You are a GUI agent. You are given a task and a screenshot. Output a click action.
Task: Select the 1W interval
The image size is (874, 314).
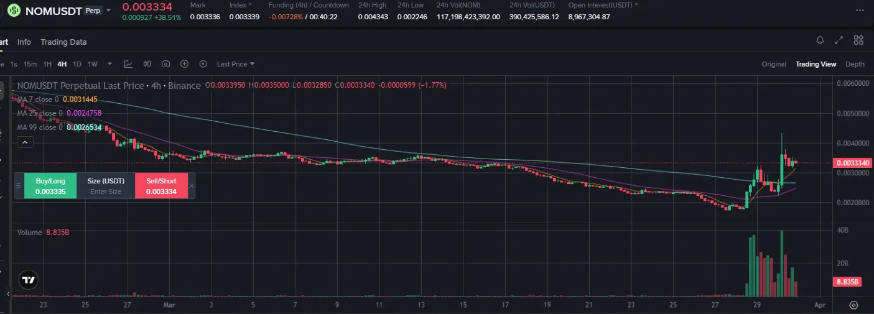click(93, 64)
